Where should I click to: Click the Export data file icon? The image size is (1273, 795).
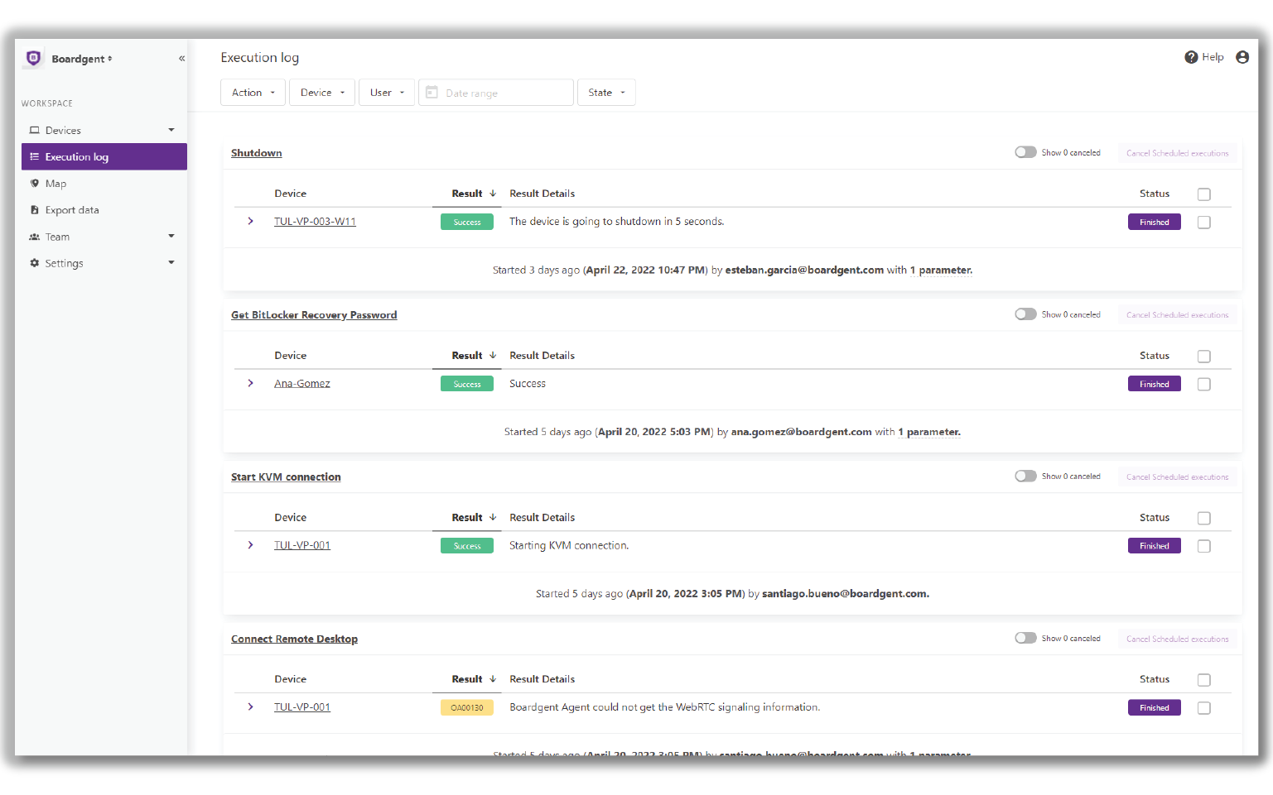[x=35, y=210]
